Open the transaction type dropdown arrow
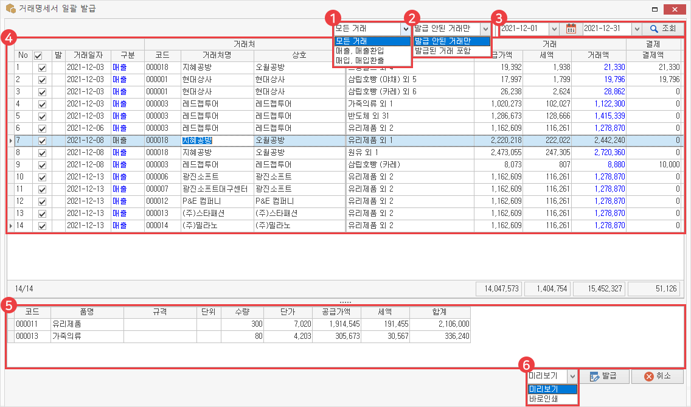The height and width of the screenshot is (407, 691). coord(406,29)
